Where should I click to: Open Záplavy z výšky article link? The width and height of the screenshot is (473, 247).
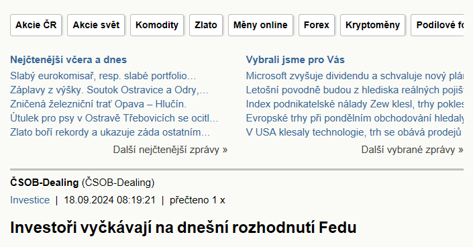coord(109,90)
